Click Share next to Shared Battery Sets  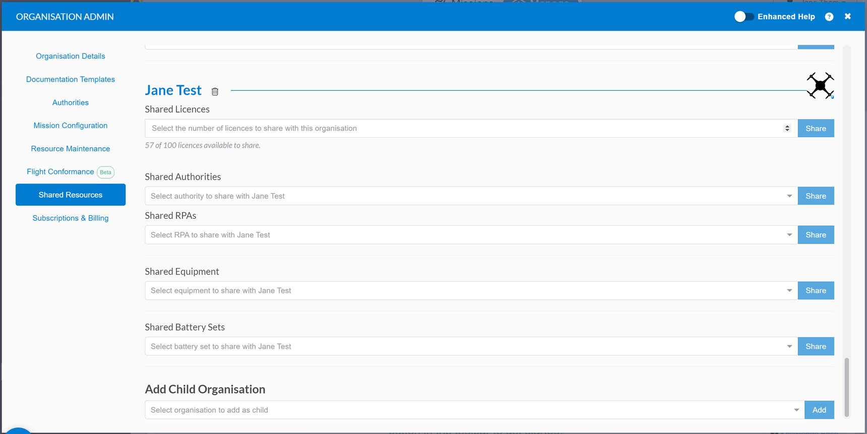pos(816,346)
